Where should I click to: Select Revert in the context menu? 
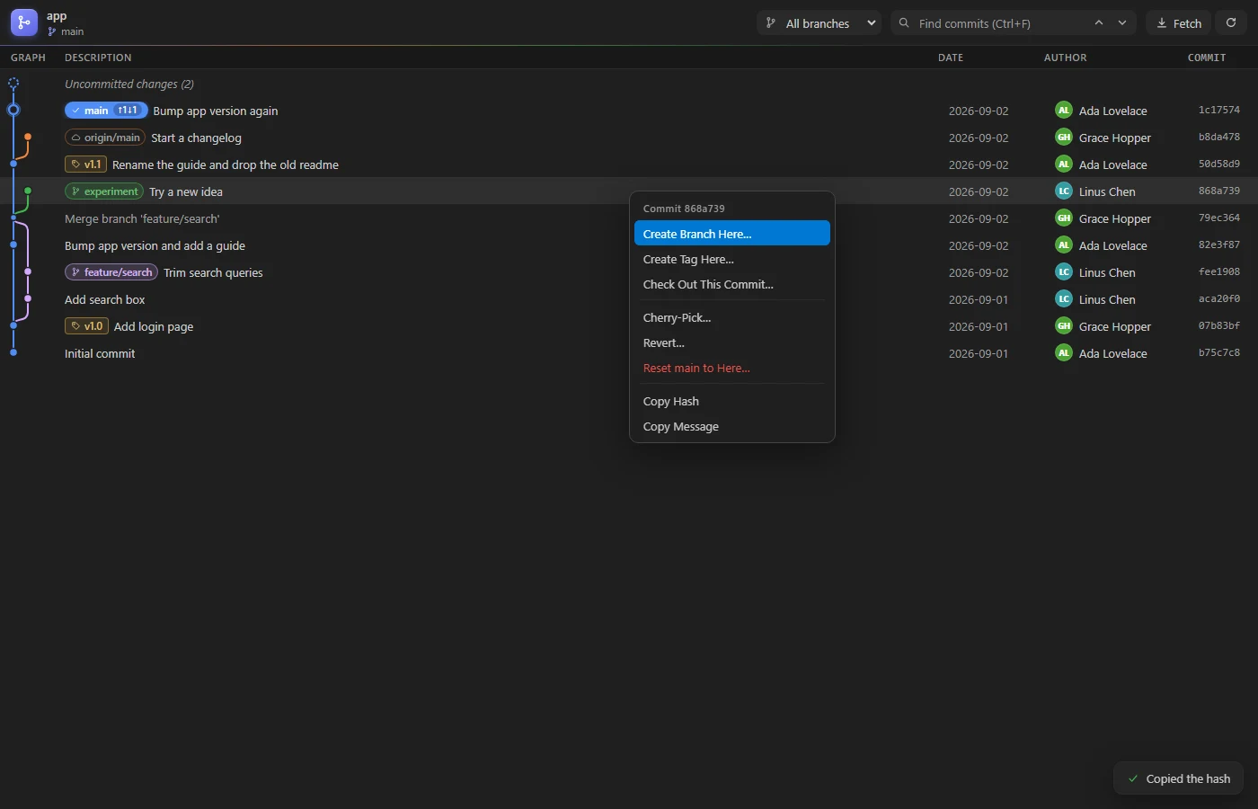pos(732,342)
